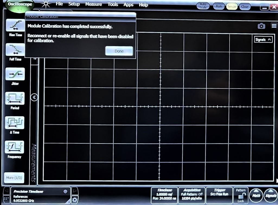Open the grid layout icon at bottom left

6,199
